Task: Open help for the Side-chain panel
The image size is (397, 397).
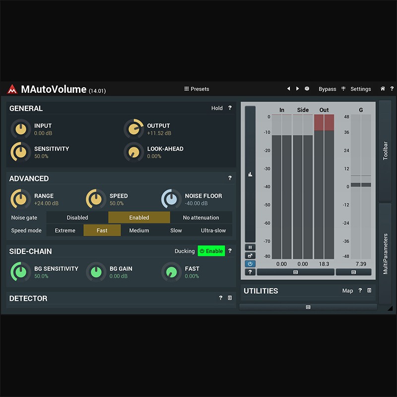Action: tap(230, 251)
